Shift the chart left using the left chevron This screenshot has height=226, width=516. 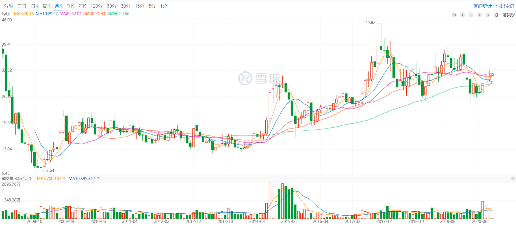point(480,15)
